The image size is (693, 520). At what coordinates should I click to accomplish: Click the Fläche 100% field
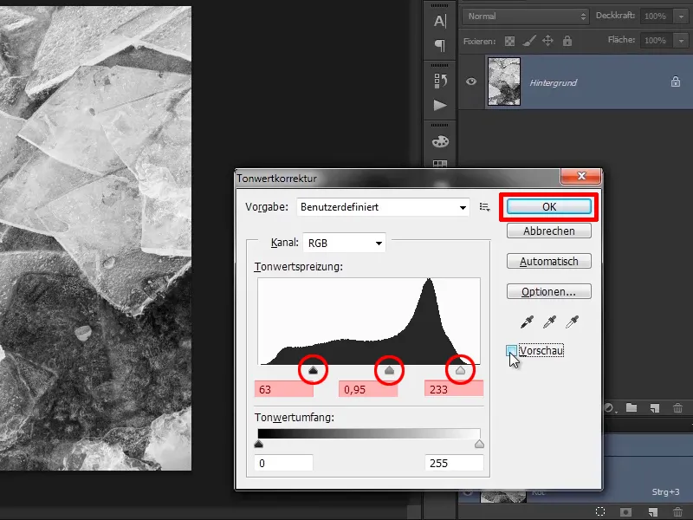(x=656, y=41)
